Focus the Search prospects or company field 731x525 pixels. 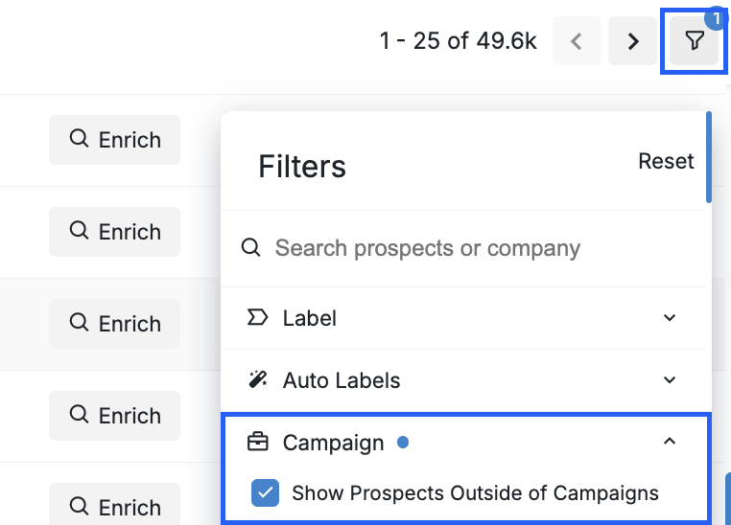coord(427,248)
